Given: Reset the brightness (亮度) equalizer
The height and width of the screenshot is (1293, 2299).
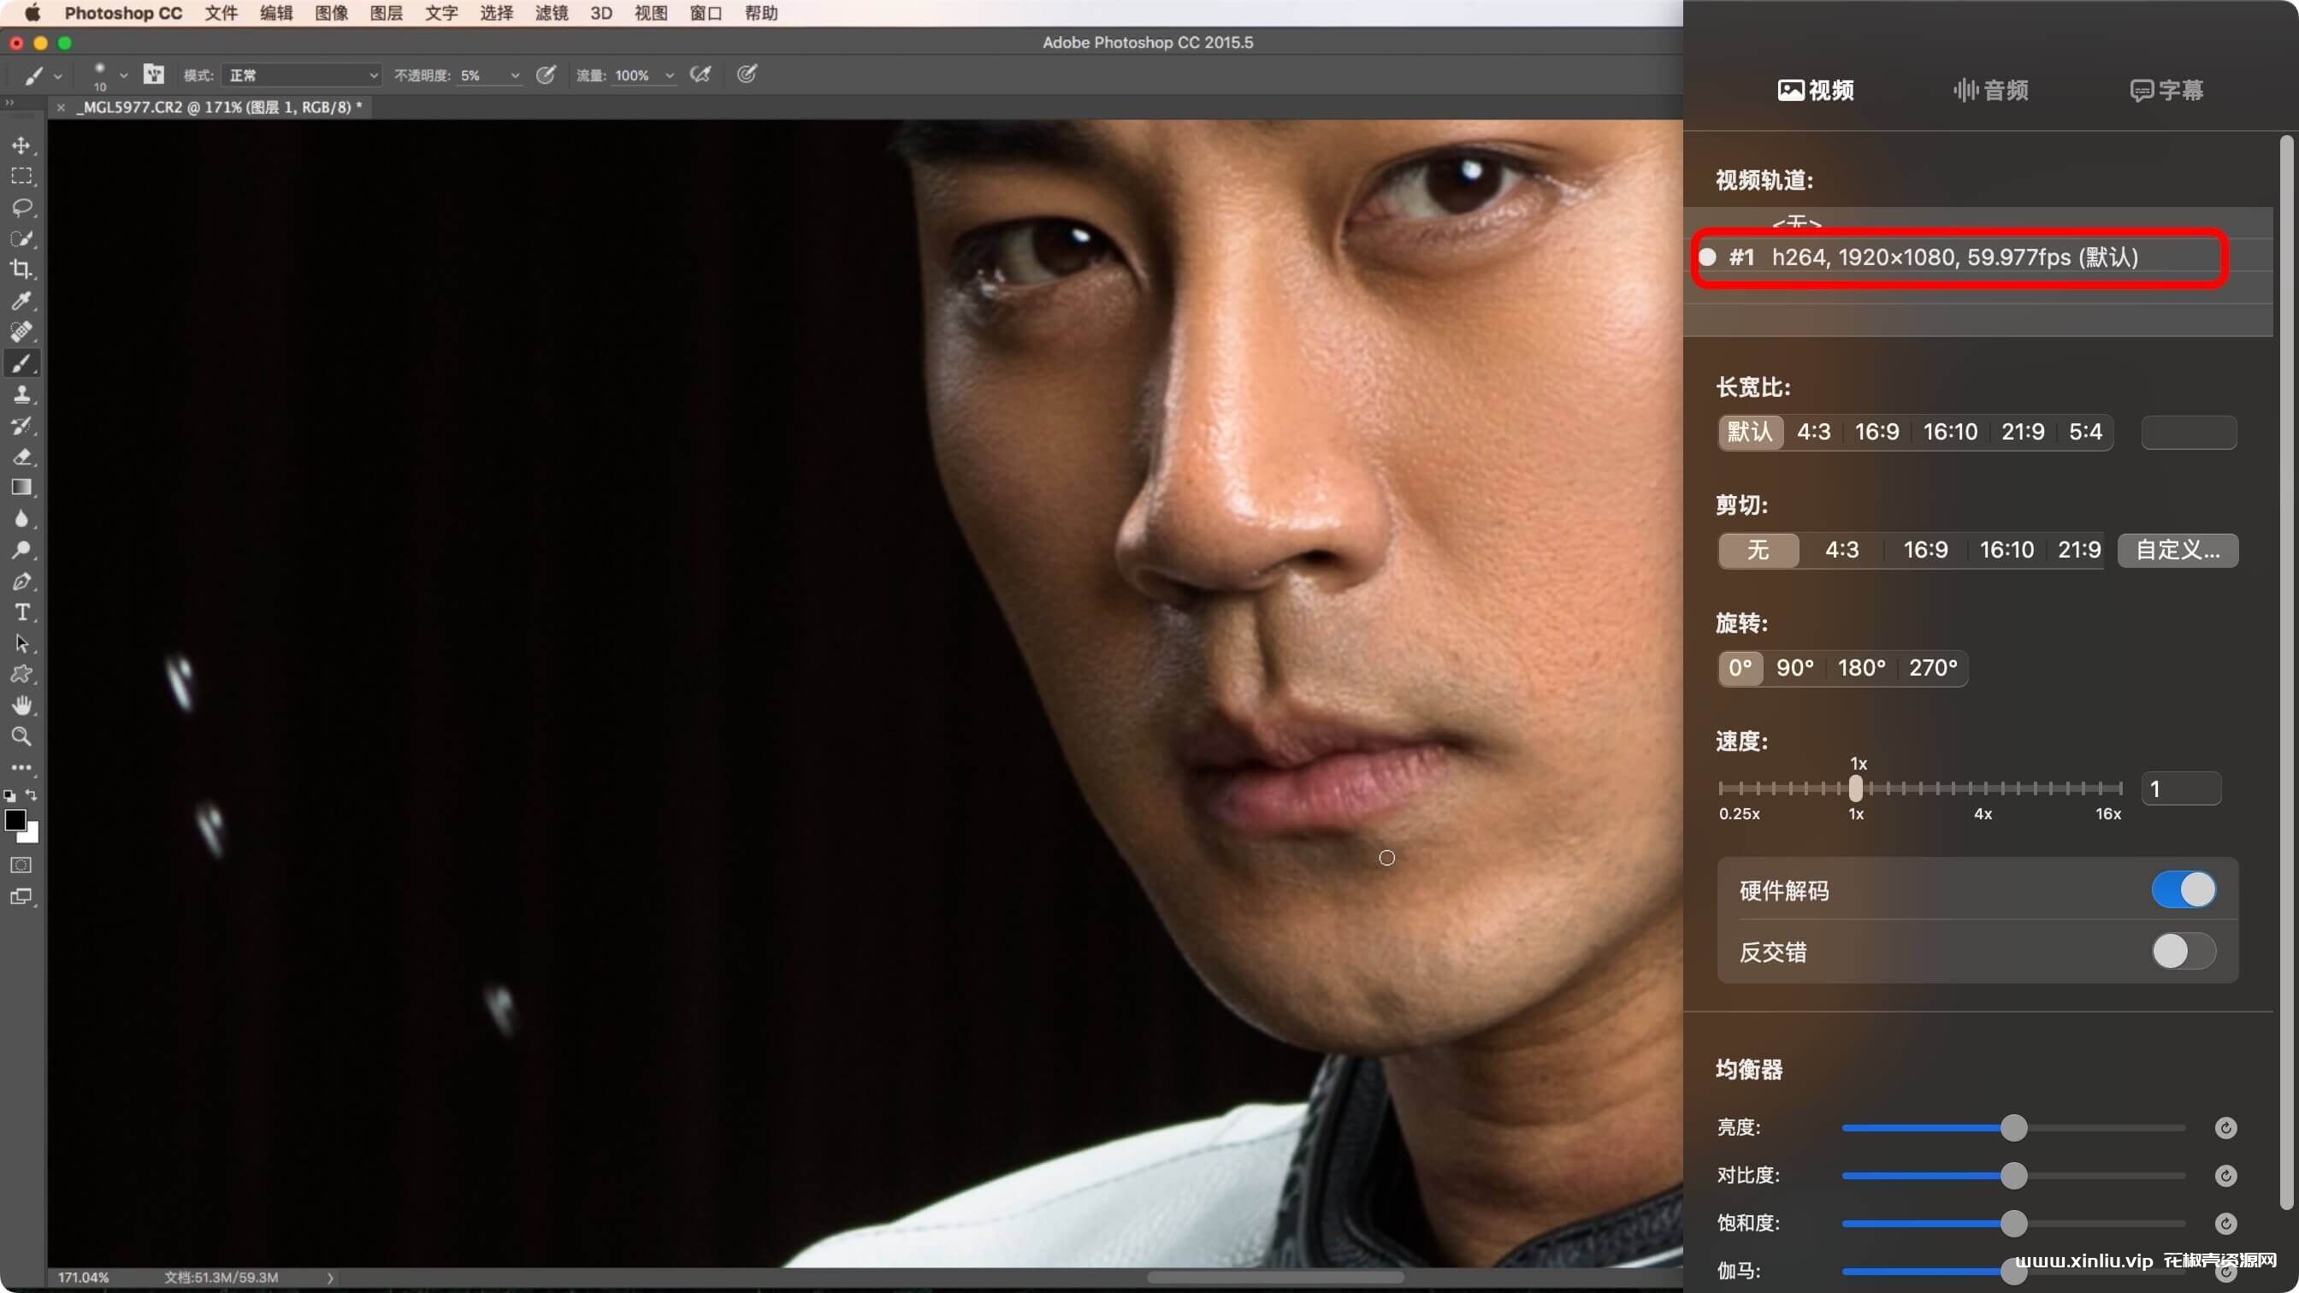Looking at the screenshot, I should [x=2225, y=1128].
